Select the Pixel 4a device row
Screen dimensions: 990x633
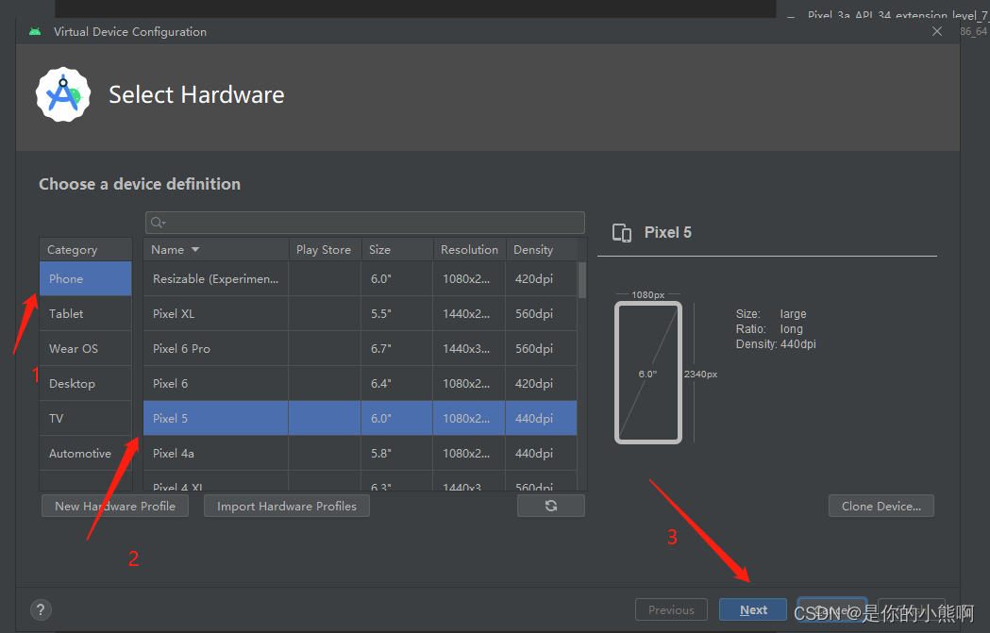[x=360, y=453]
